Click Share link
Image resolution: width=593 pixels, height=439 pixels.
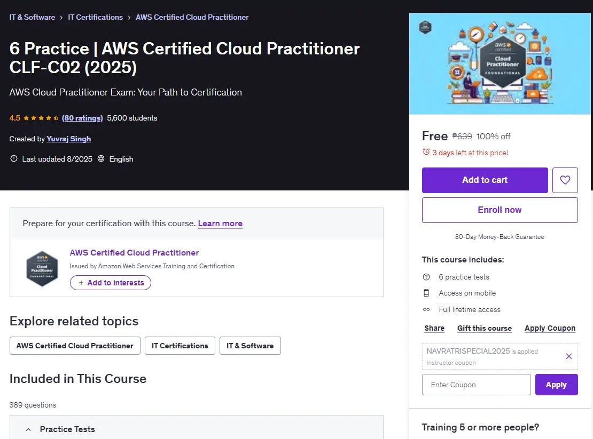(x=434, y=329)
